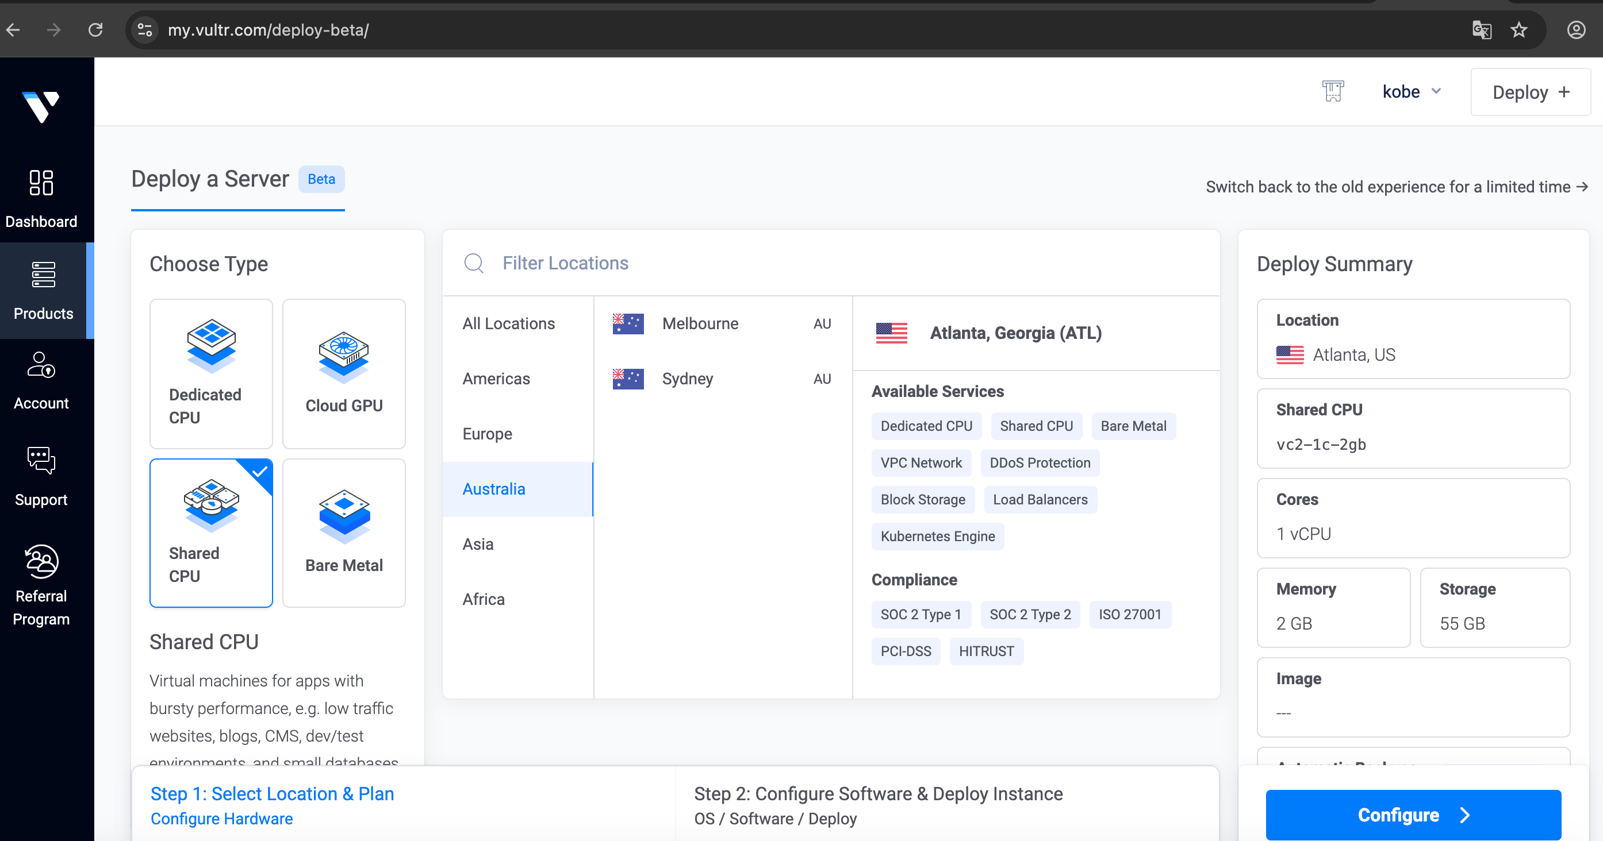Screen dimensions: 1603x841
Task: Bookmark the page with the star icon
Action: [1519, 30]
